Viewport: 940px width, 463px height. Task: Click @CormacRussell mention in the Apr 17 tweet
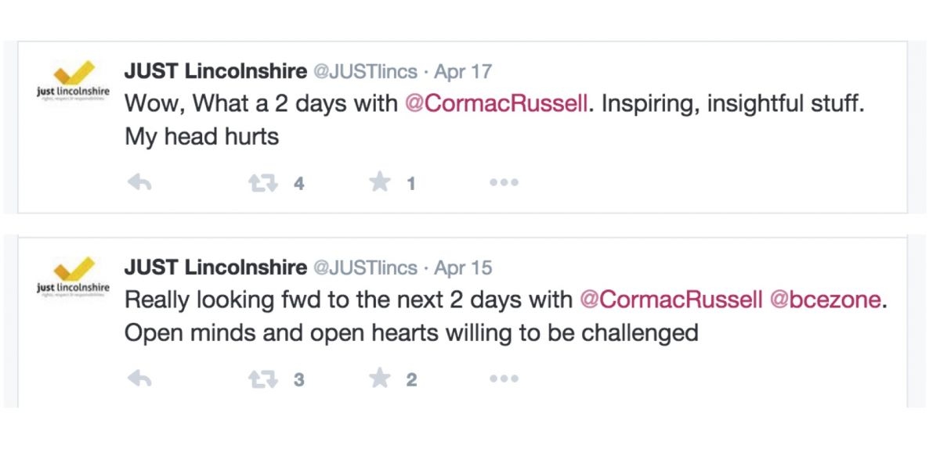(496, 103)
